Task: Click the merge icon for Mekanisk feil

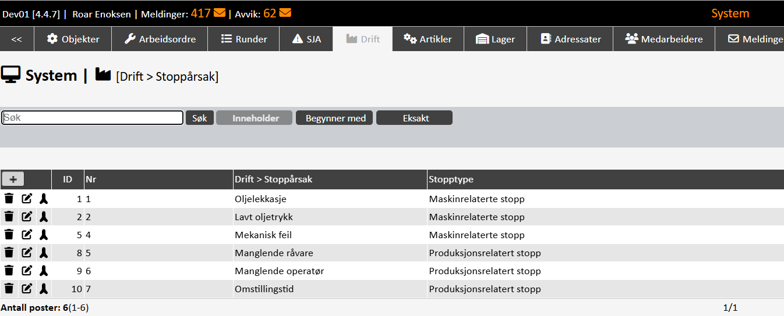Action: (44, 235)
